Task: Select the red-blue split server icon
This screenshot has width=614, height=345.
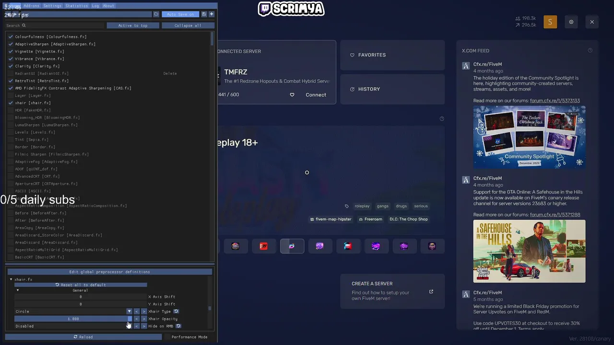Action: coord(348,246)
